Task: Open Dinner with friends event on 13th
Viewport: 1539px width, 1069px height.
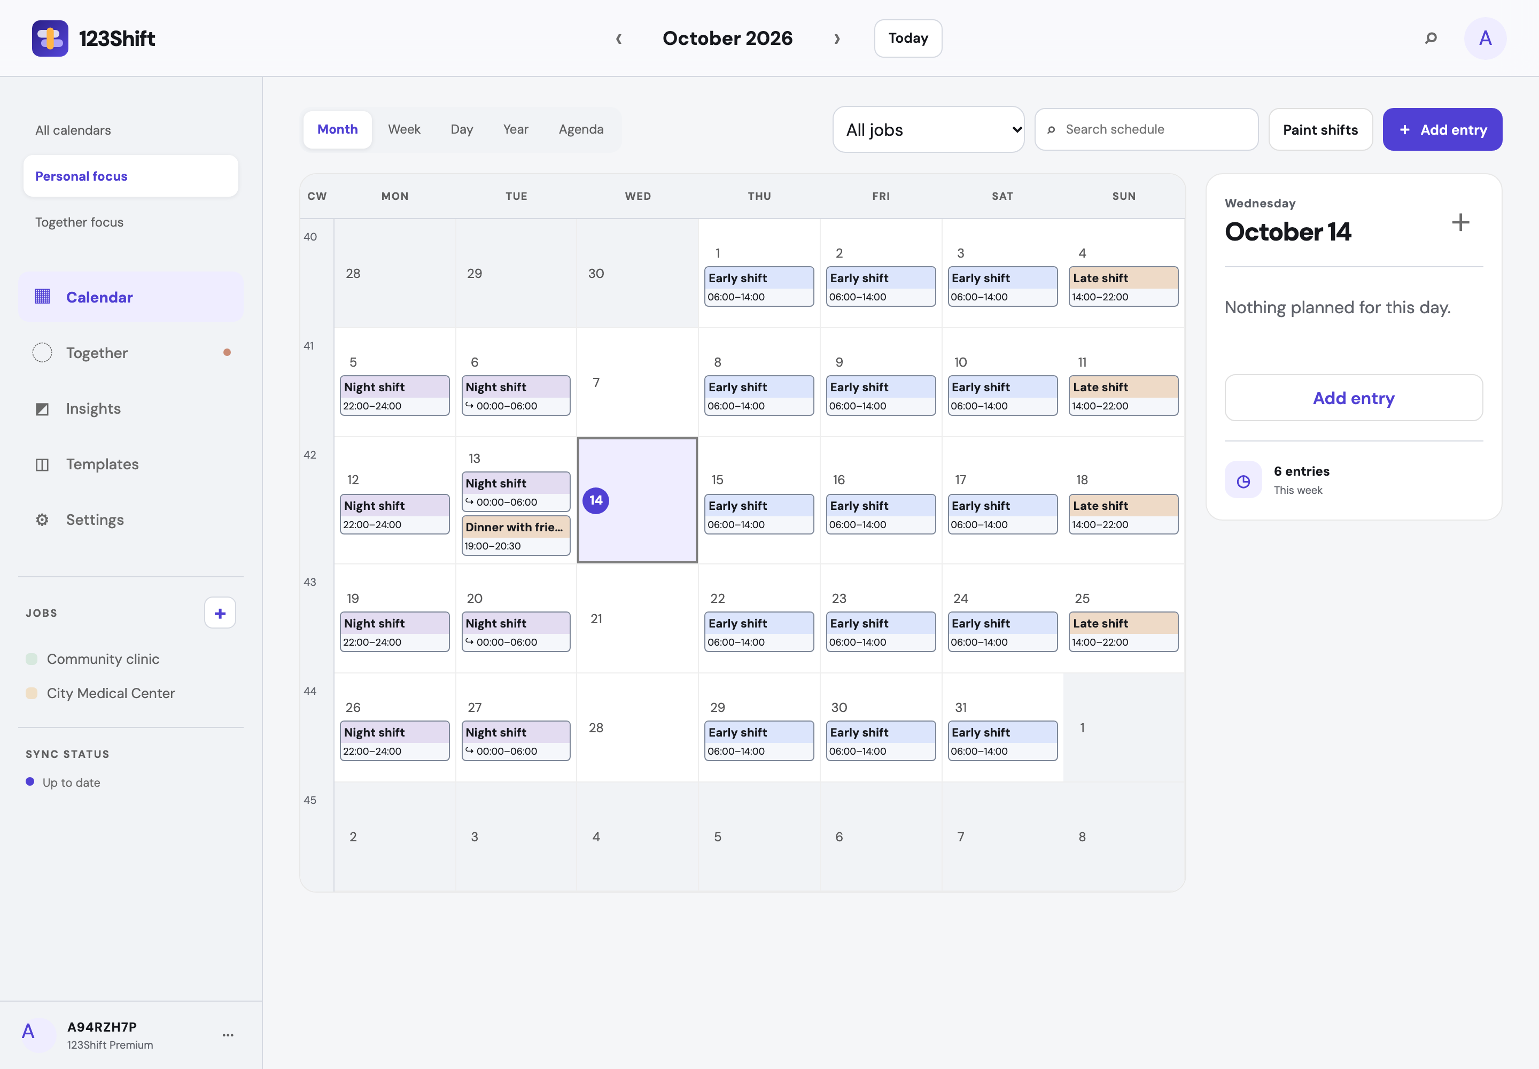Action: [516, 535]
